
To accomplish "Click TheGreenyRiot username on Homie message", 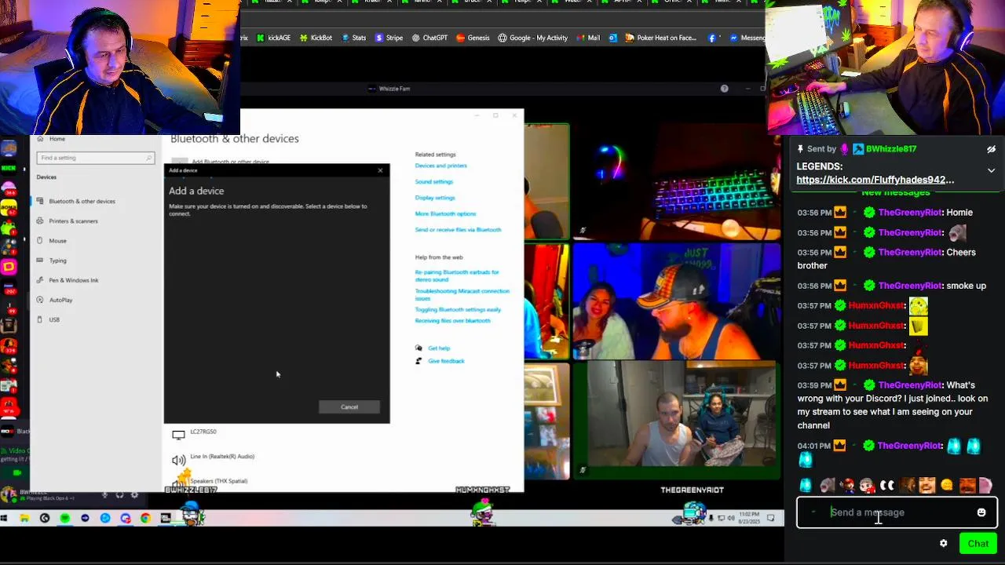I will tap(909, 213).
